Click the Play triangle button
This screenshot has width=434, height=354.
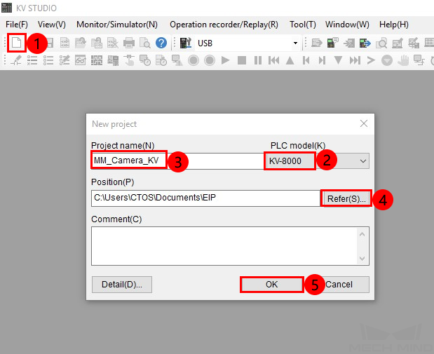click(x=226, y=60)
